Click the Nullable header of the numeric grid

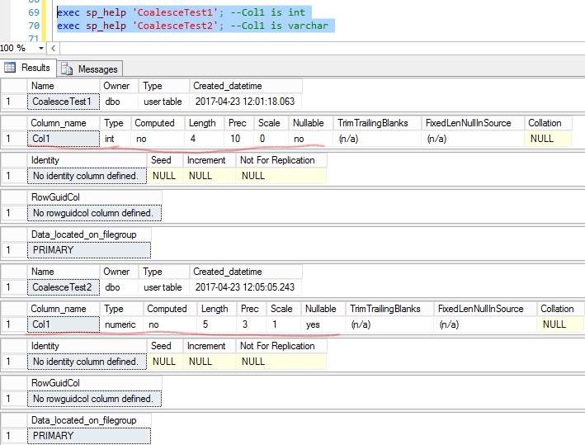(323, 309)
